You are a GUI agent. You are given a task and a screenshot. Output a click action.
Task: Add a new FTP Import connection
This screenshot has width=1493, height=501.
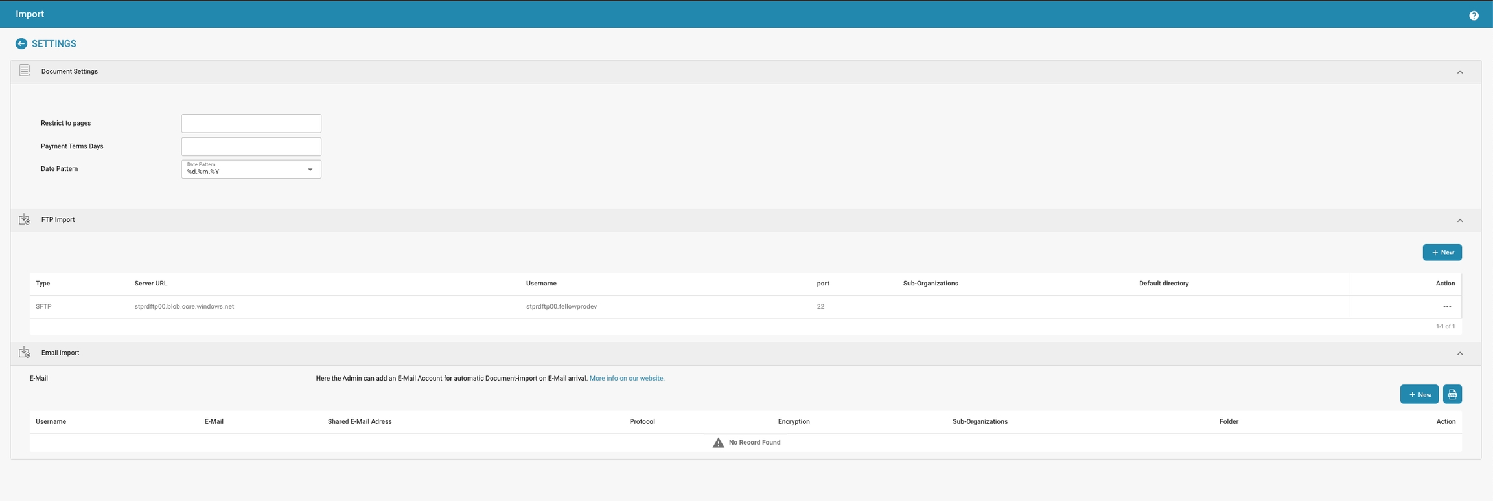pyautogui.click(x=1442, y=252)
